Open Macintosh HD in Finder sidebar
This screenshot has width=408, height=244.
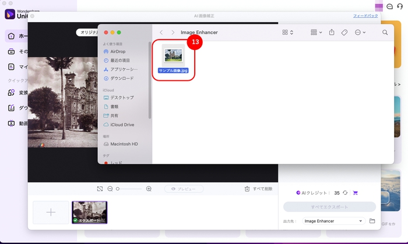click(121, 144)
